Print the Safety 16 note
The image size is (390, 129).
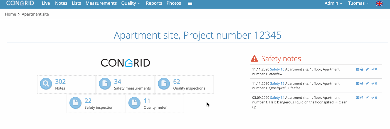point(362,69)
